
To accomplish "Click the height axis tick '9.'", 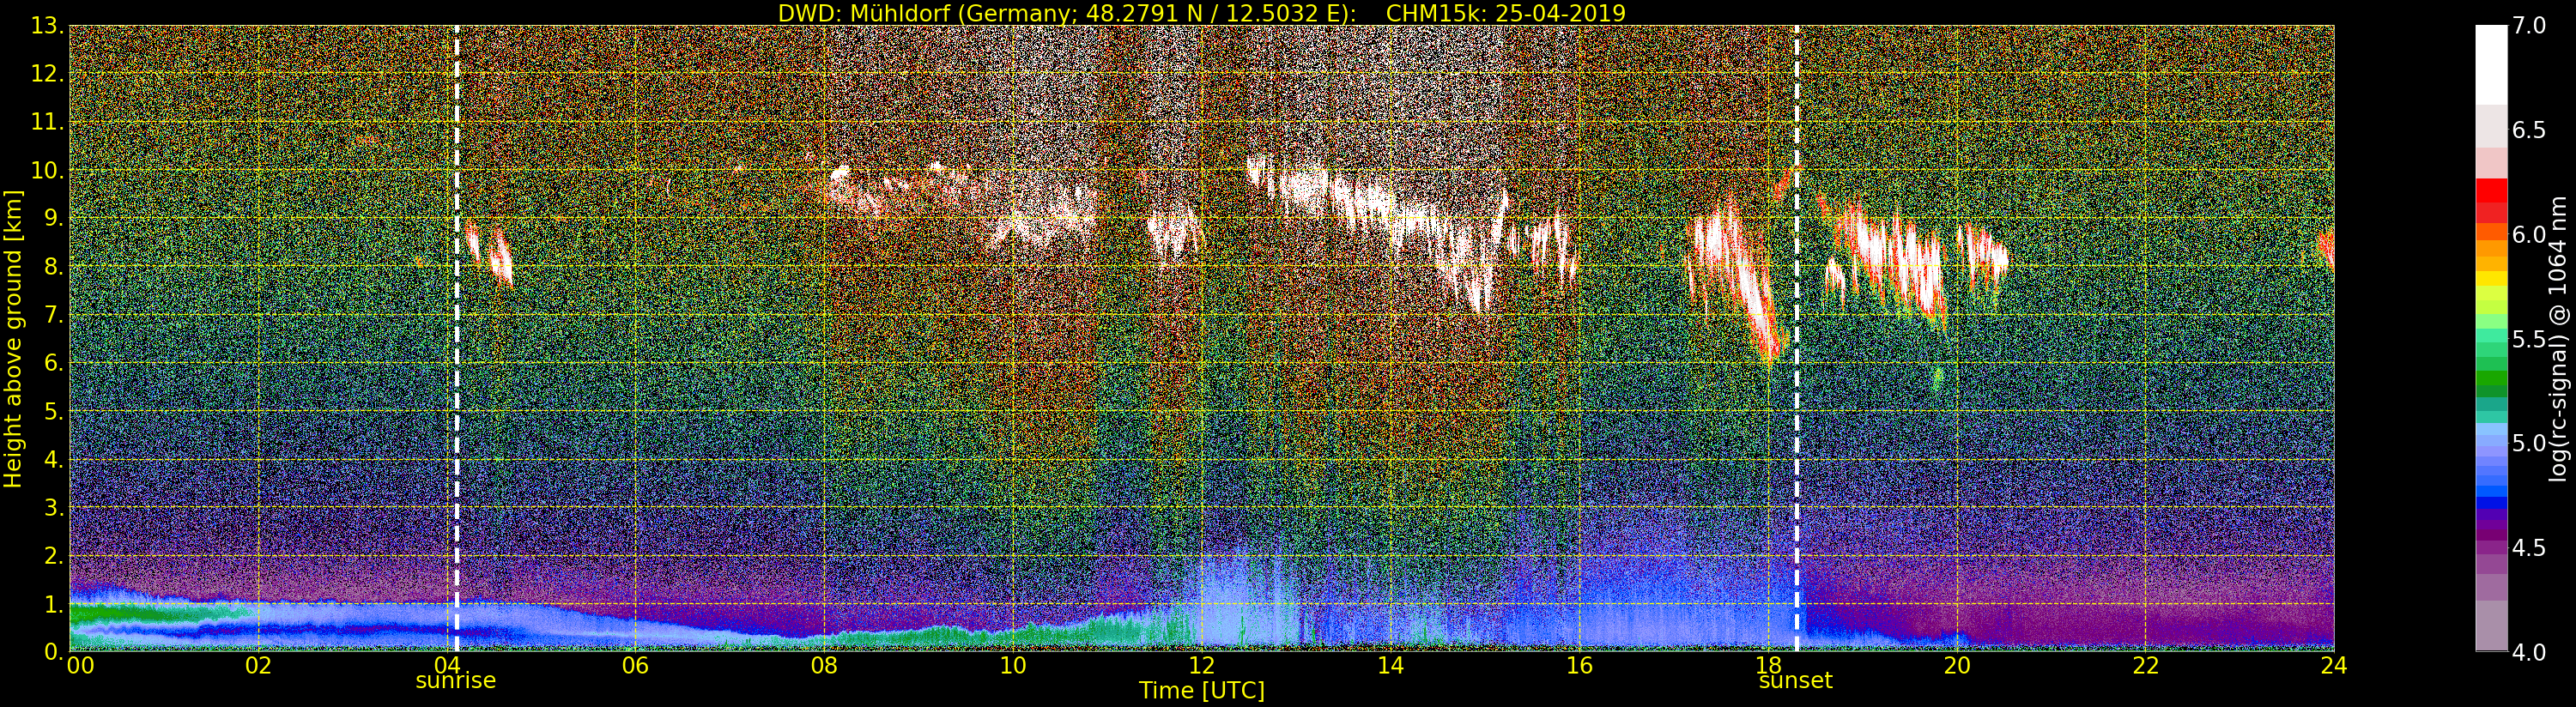I will coord(53,218).
